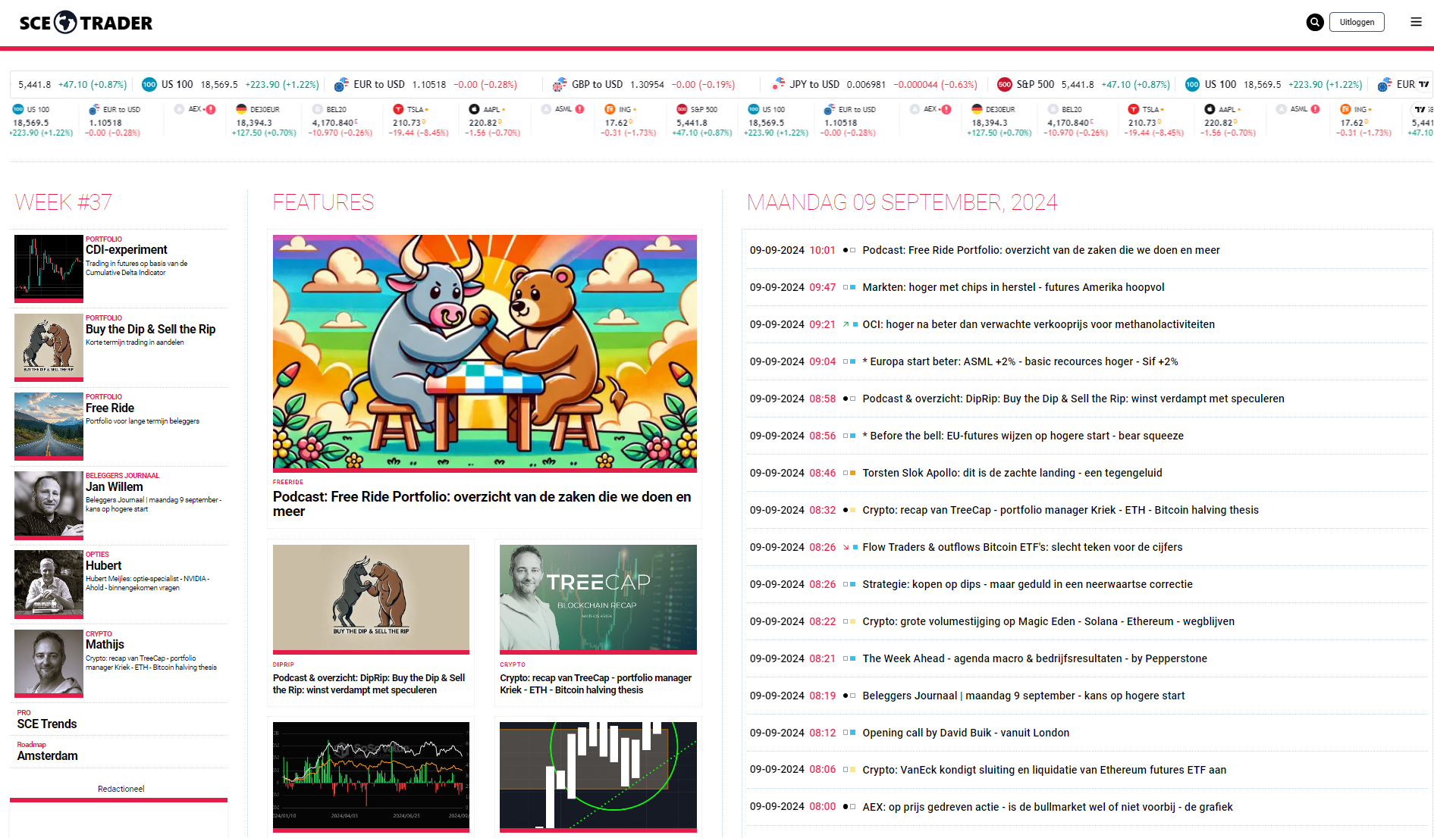The image size is (1434, 838).
Task: Open the 08:19 Beleggers Journaal news item
Action: coord(1023,696)
